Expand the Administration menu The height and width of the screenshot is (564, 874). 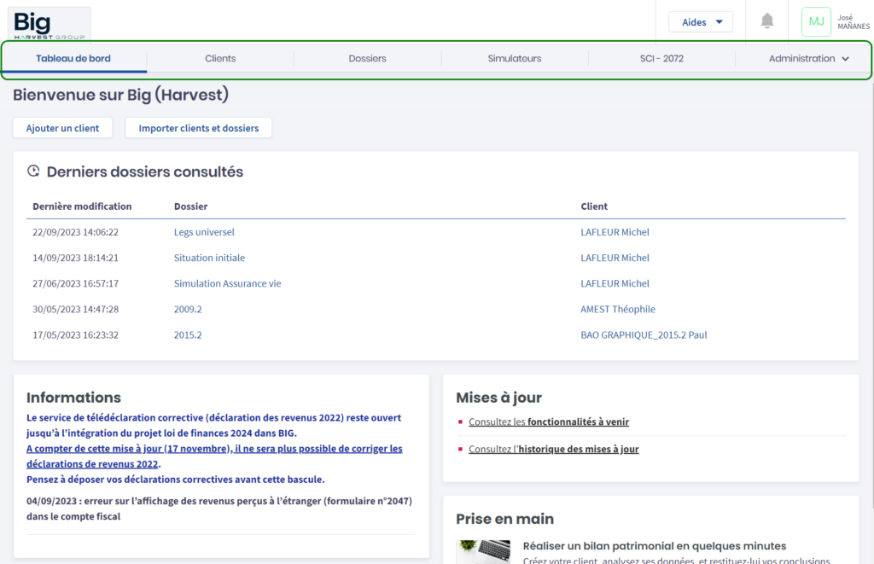(x=808, y=59)
